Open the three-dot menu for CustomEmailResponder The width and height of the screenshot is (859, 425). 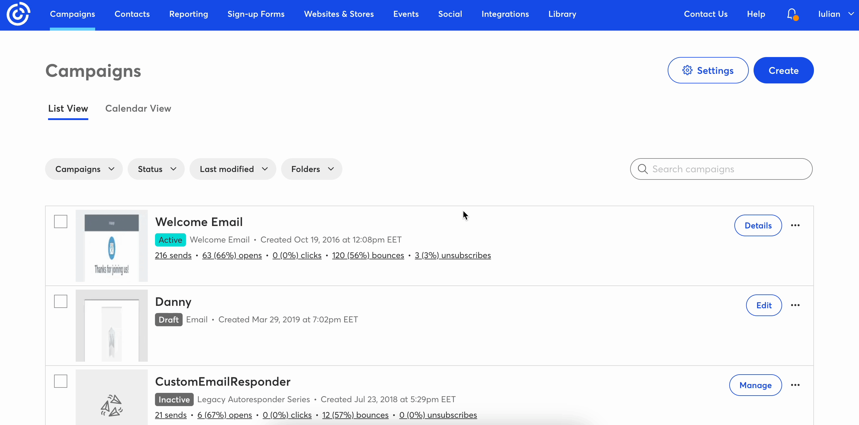coord(795,385)
